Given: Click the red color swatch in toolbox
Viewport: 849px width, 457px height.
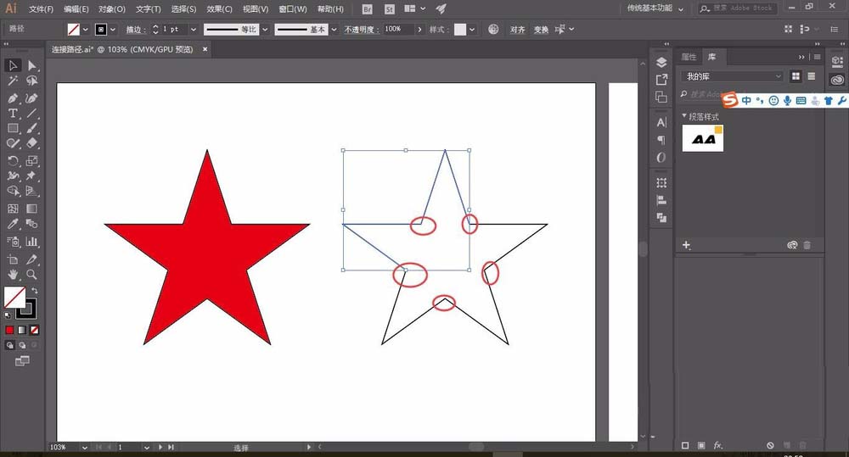Looking at the screenshot, I should pyautogui.click(x=10, y=330).
